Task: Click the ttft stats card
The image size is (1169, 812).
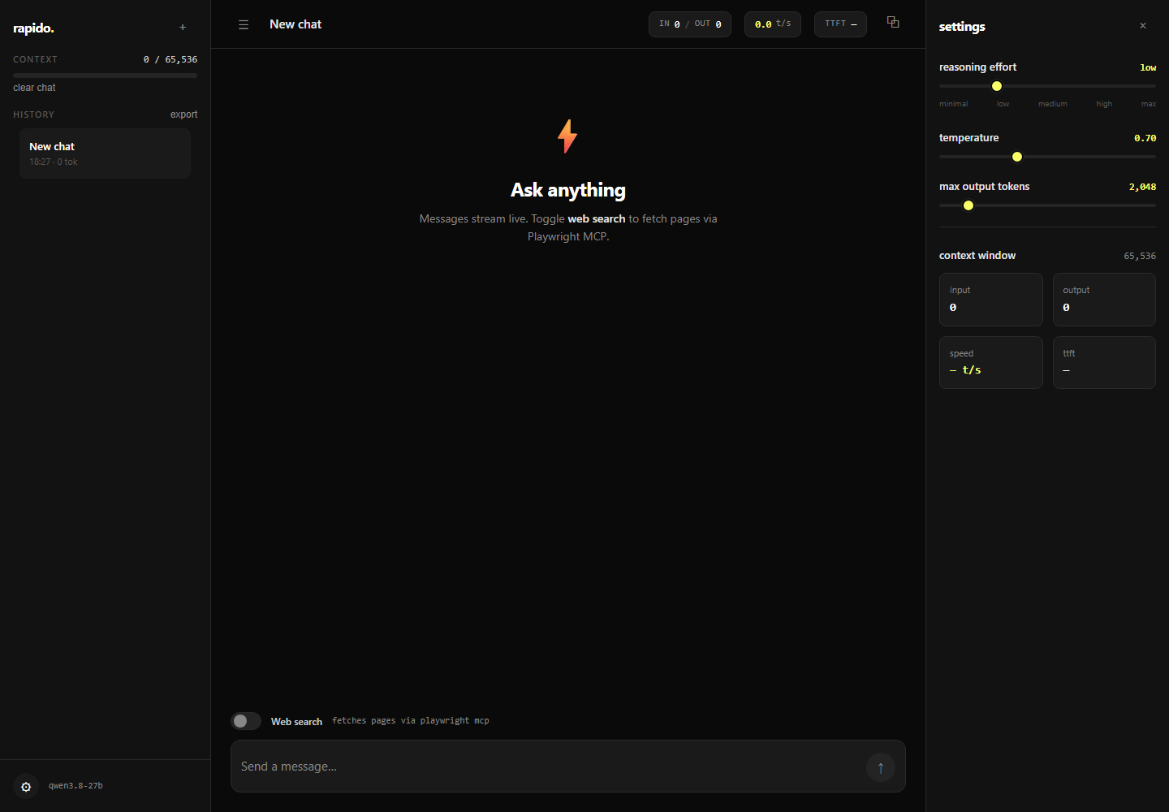Action: (x=1104, y=362)
